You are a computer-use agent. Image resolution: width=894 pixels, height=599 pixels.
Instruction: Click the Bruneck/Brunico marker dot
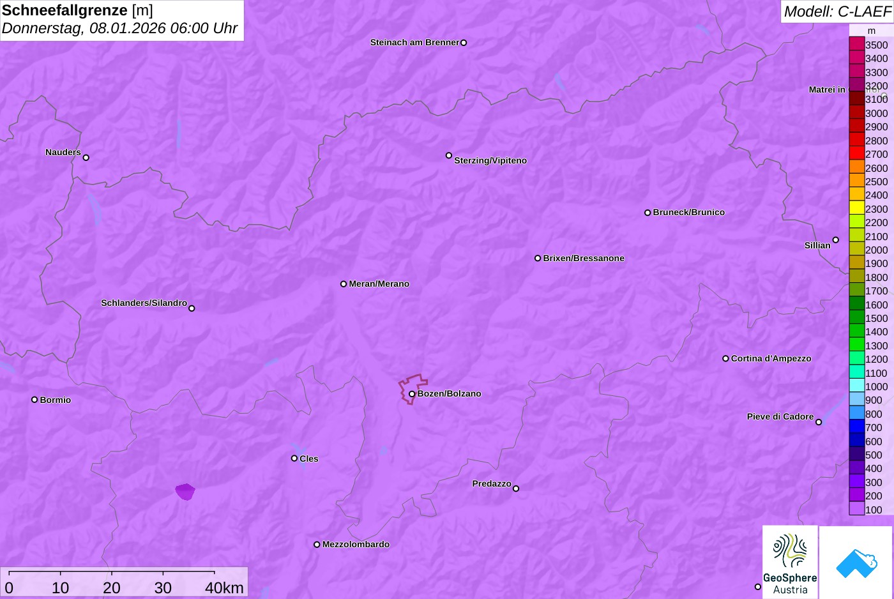point(648,213)
